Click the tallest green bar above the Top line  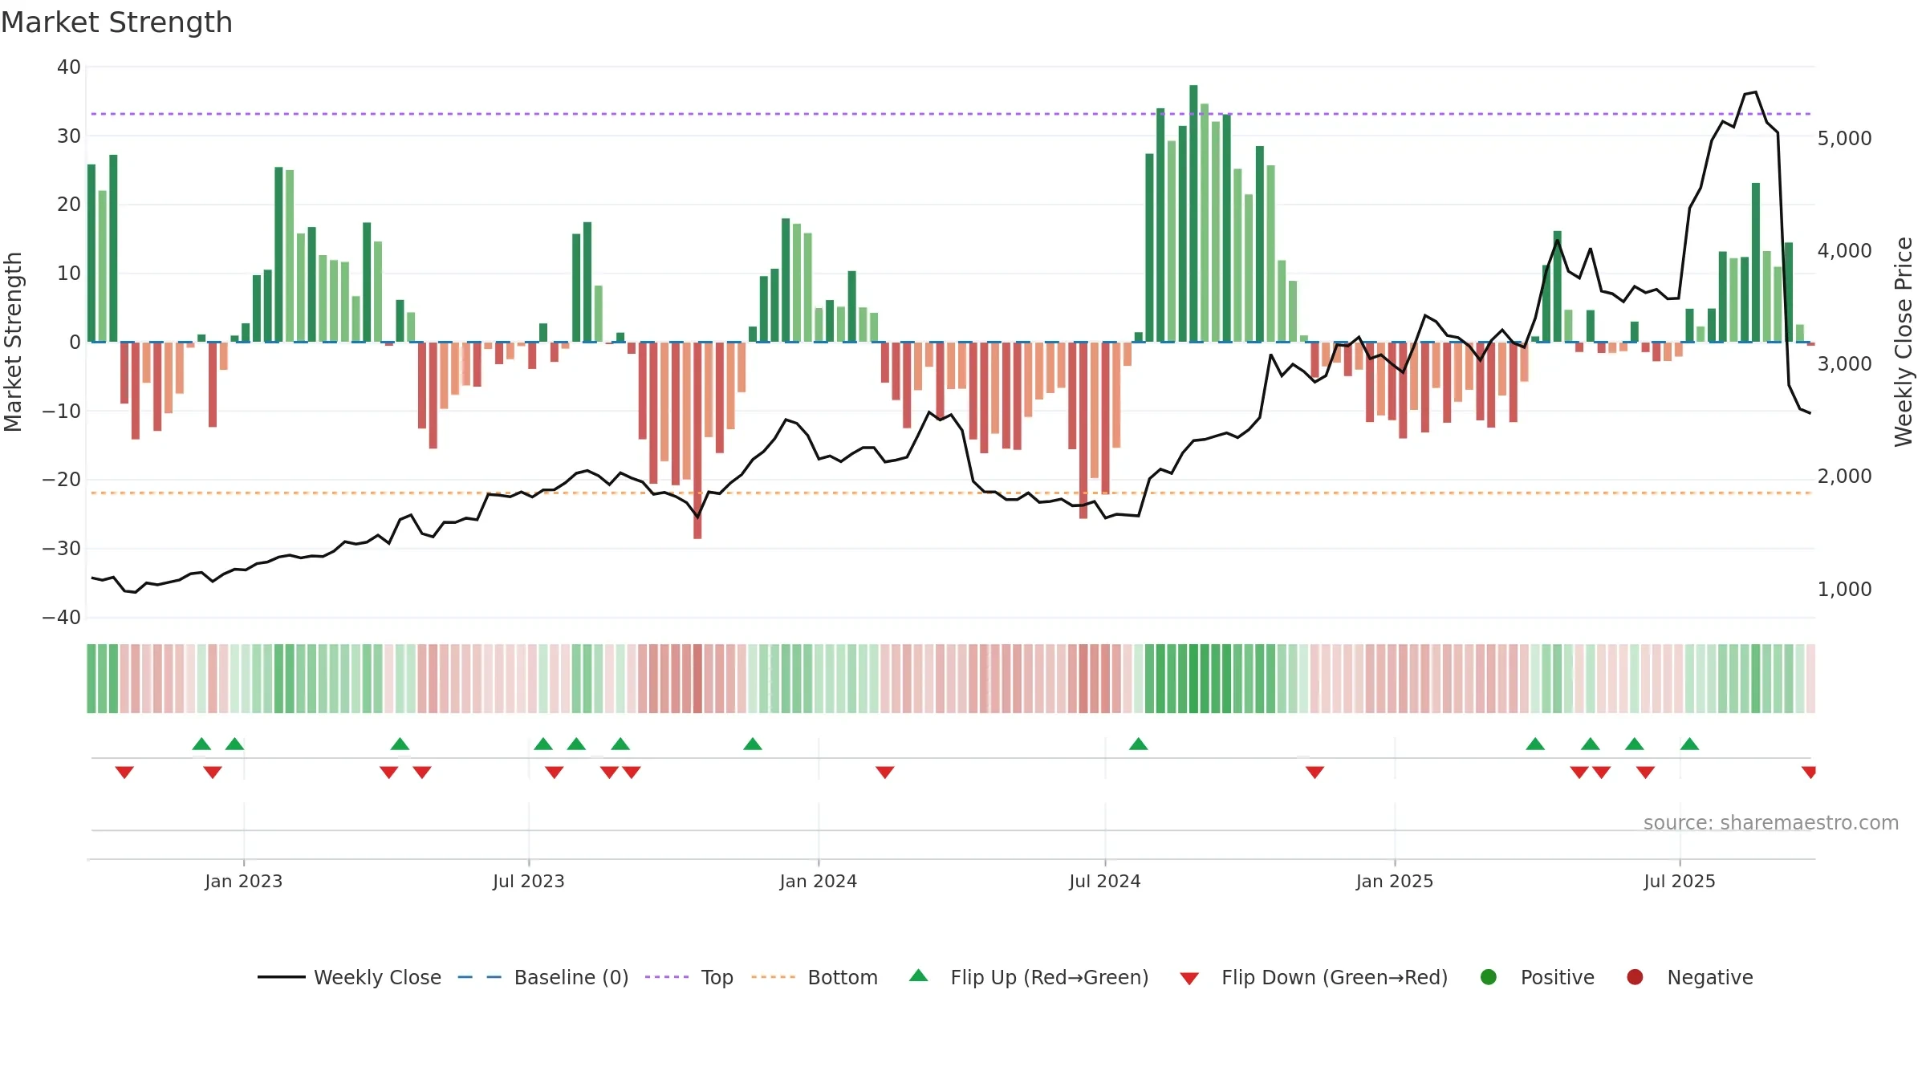tap(1193, 213)
